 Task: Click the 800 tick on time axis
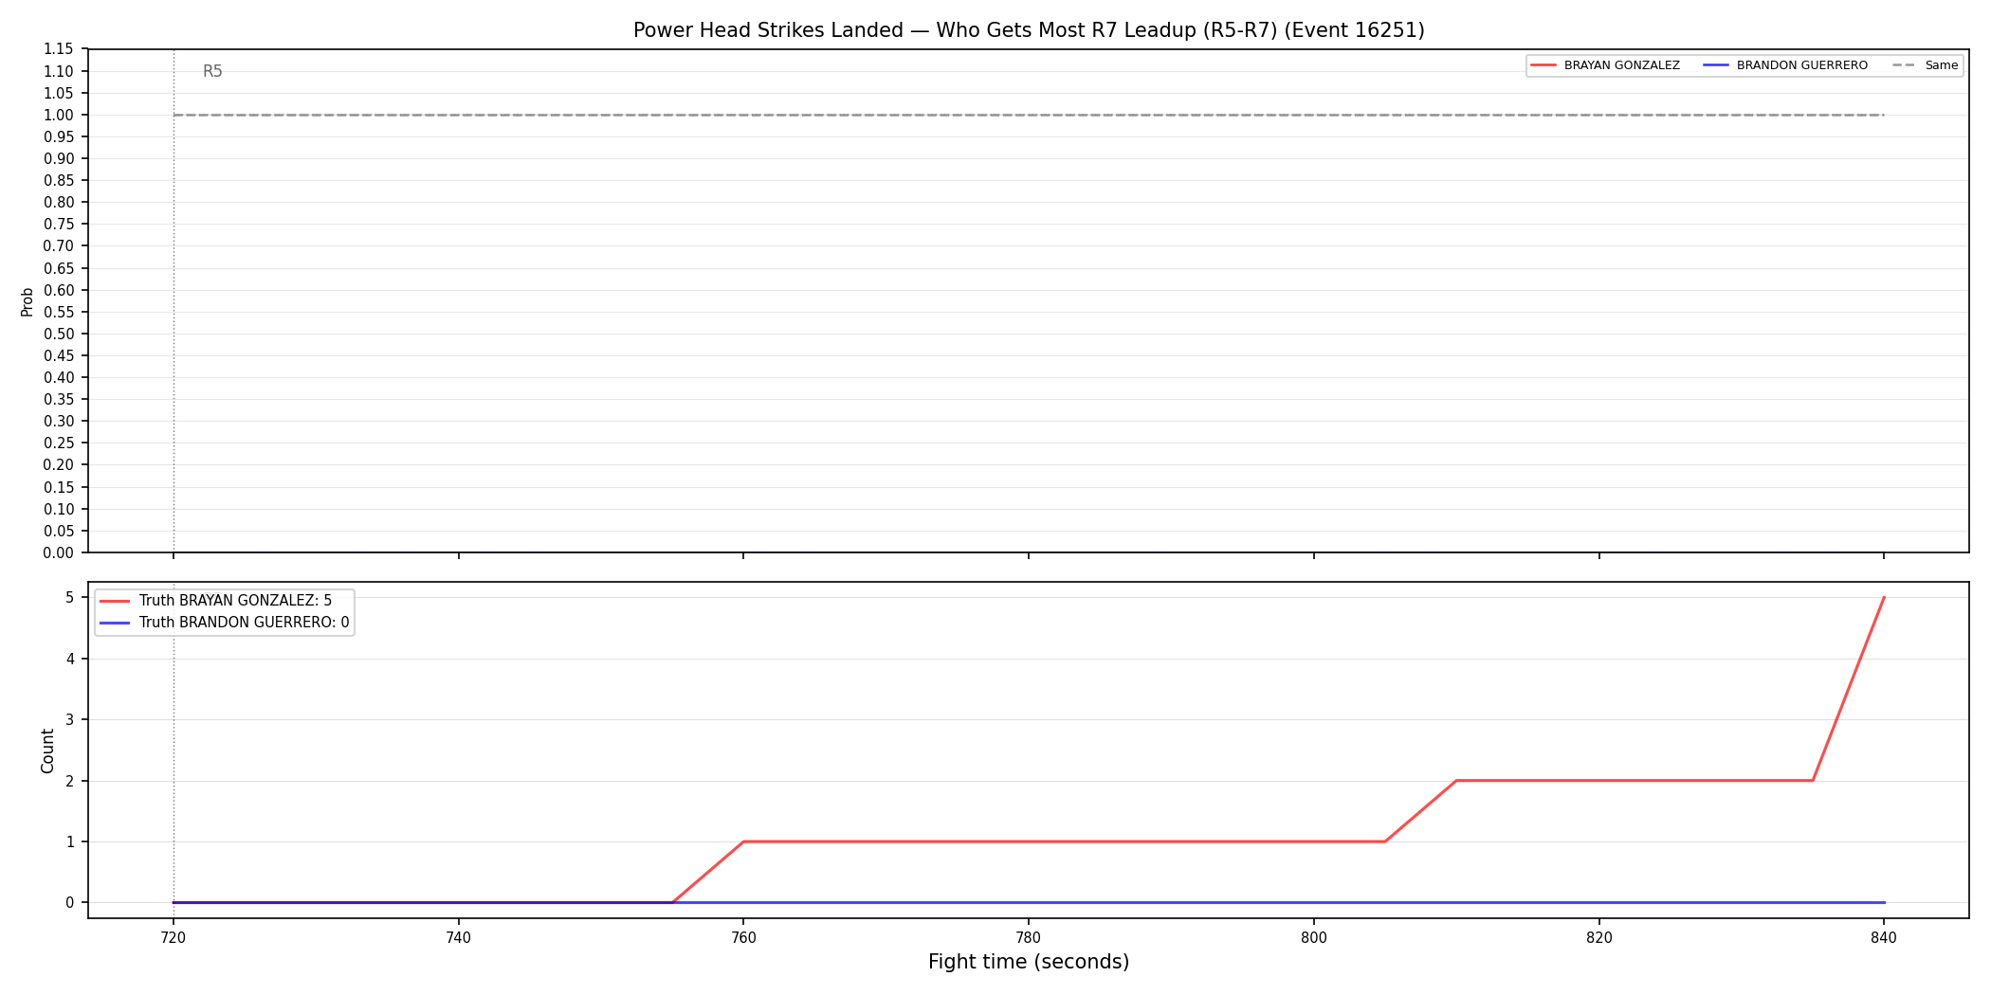pos(1314,937)
